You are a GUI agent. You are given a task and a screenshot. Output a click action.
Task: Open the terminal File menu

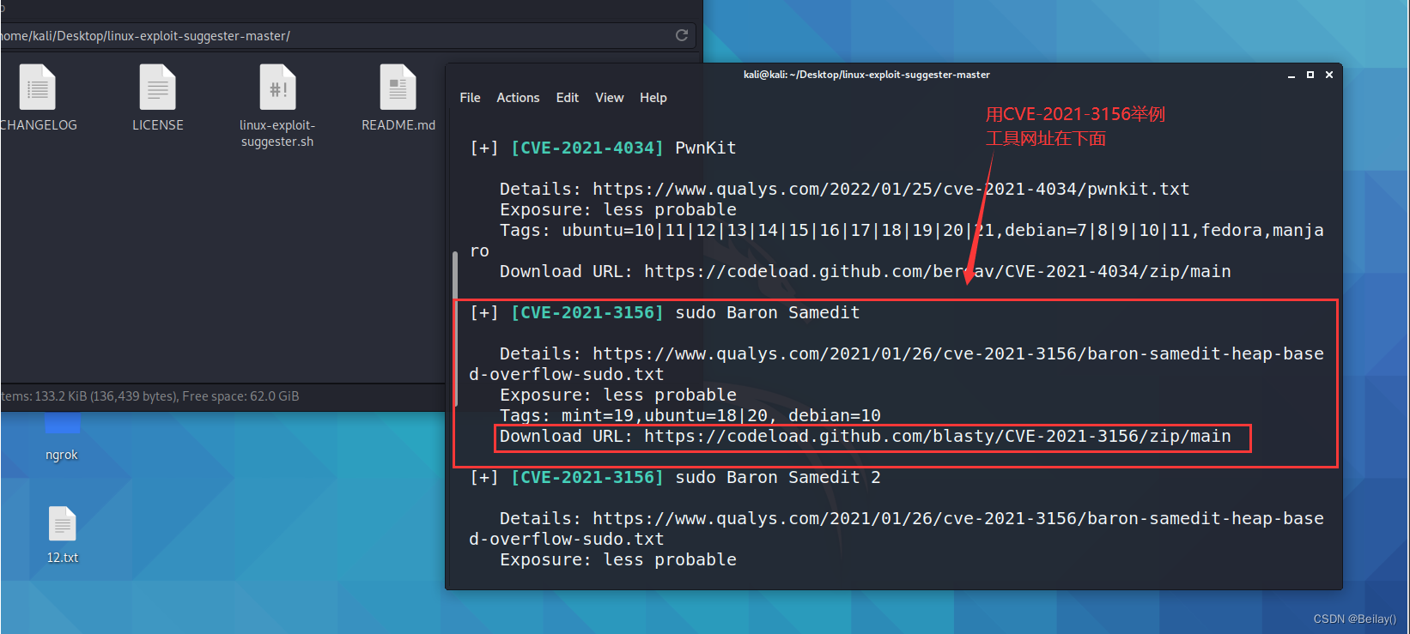[470, 98]
